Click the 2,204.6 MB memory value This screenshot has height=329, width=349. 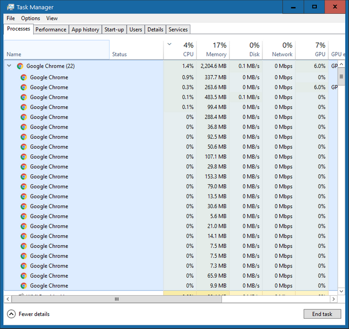(213, 66)
